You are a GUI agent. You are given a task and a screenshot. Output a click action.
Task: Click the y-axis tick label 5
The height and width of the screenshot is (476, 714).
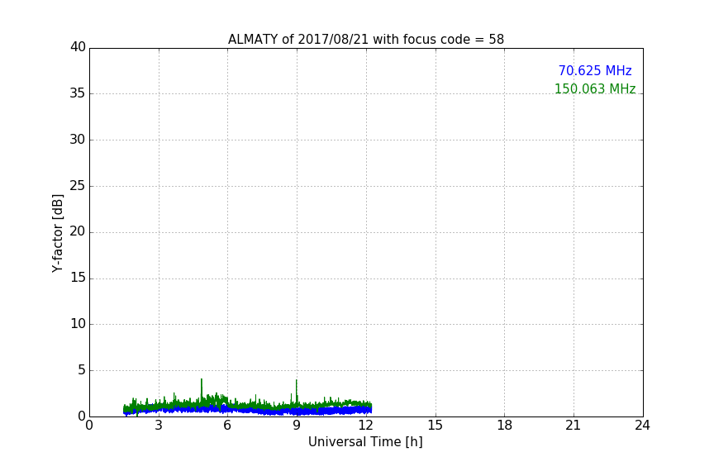point(82,370)
